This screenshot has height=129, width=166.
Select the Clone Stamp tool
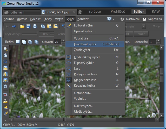[5, 101]
